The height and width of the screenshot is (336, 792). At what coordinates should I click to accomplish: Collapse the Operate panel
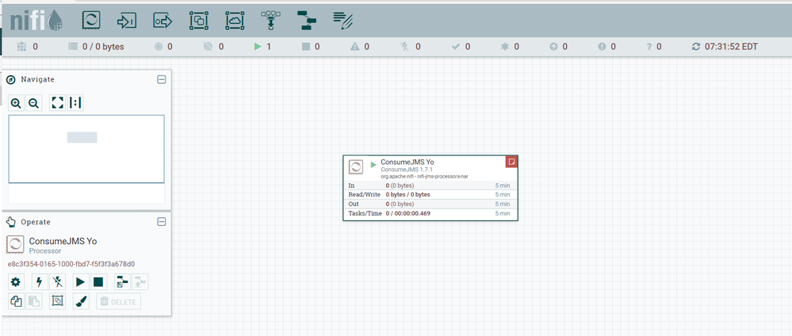161,222
